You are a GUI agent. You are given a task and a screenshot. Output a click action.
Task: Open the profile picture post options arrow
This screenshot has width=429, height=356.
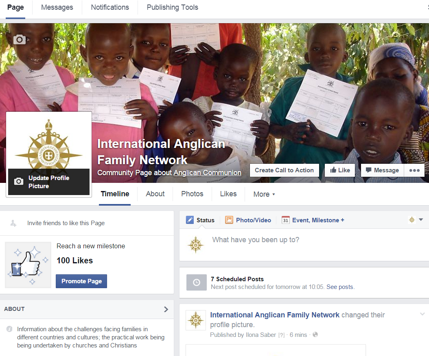click(422, 314)
